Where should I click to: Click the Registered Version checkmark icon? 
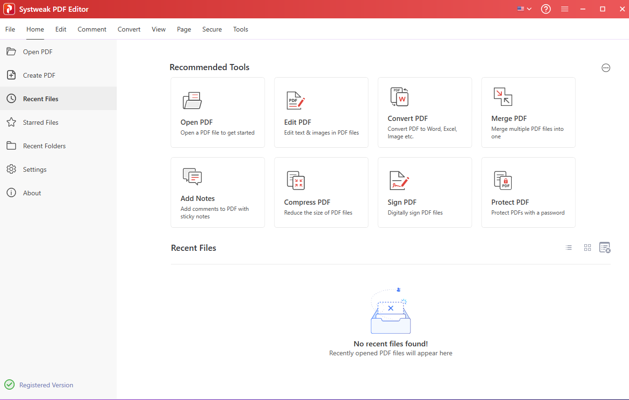click(x=9, y=384)
